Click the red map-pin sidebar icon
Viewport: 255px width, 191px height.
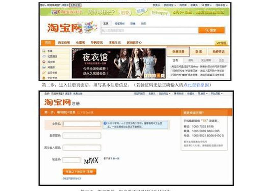[x=44, y=62]
